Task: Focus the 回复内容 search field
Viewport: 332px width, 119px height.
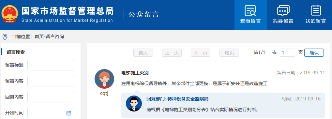Action: [x=51, y=97]
